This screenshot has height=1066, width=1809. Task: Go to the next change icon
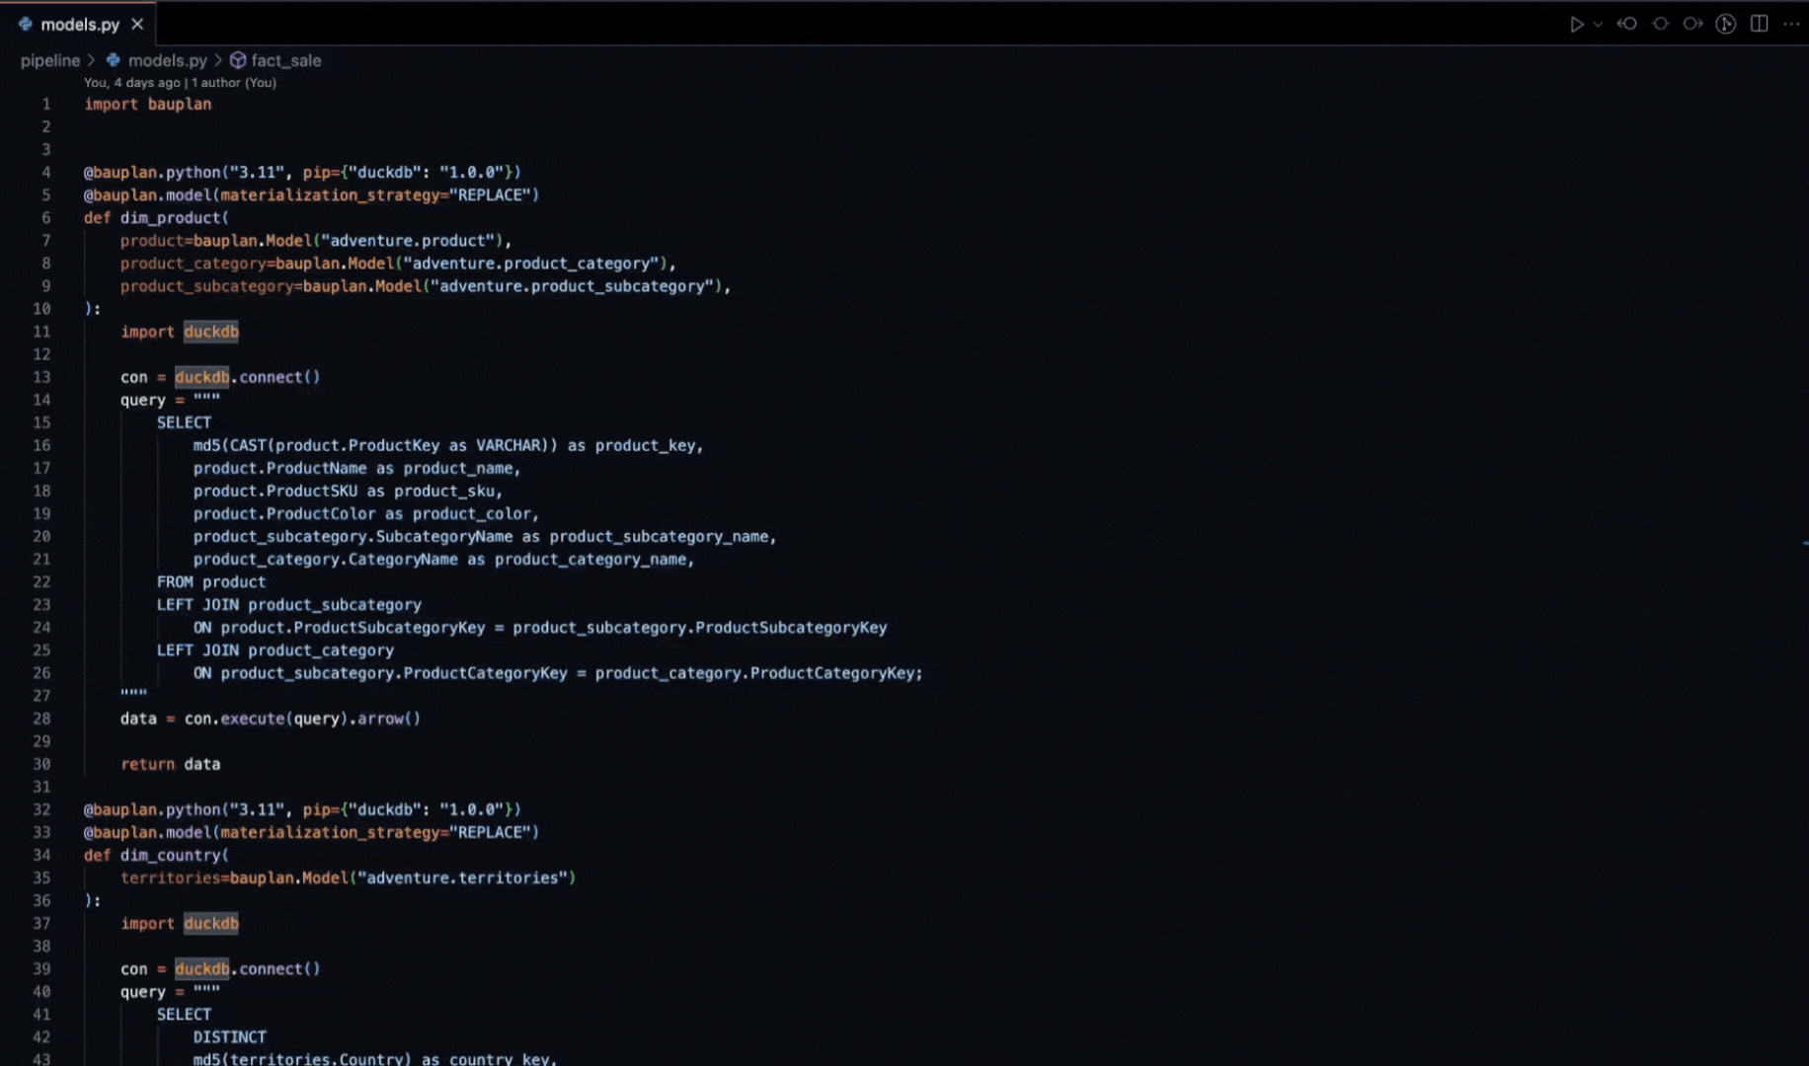[1692, 24]
